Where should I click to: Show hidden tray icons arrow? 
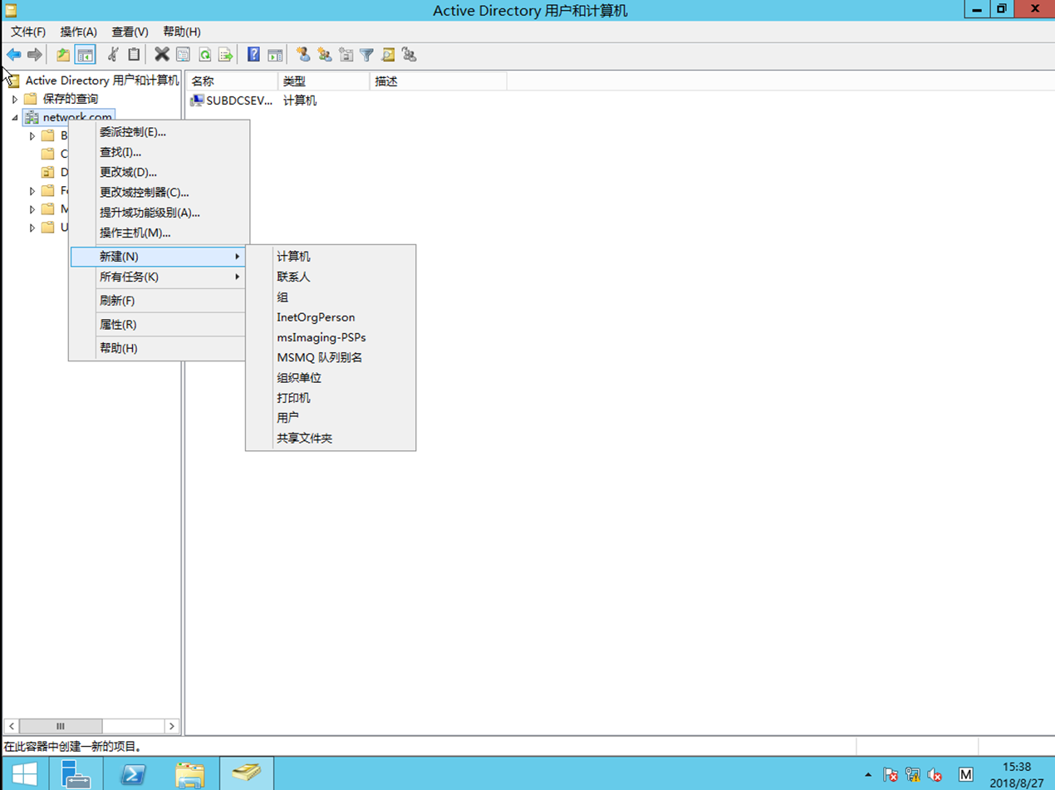(867, 774)
